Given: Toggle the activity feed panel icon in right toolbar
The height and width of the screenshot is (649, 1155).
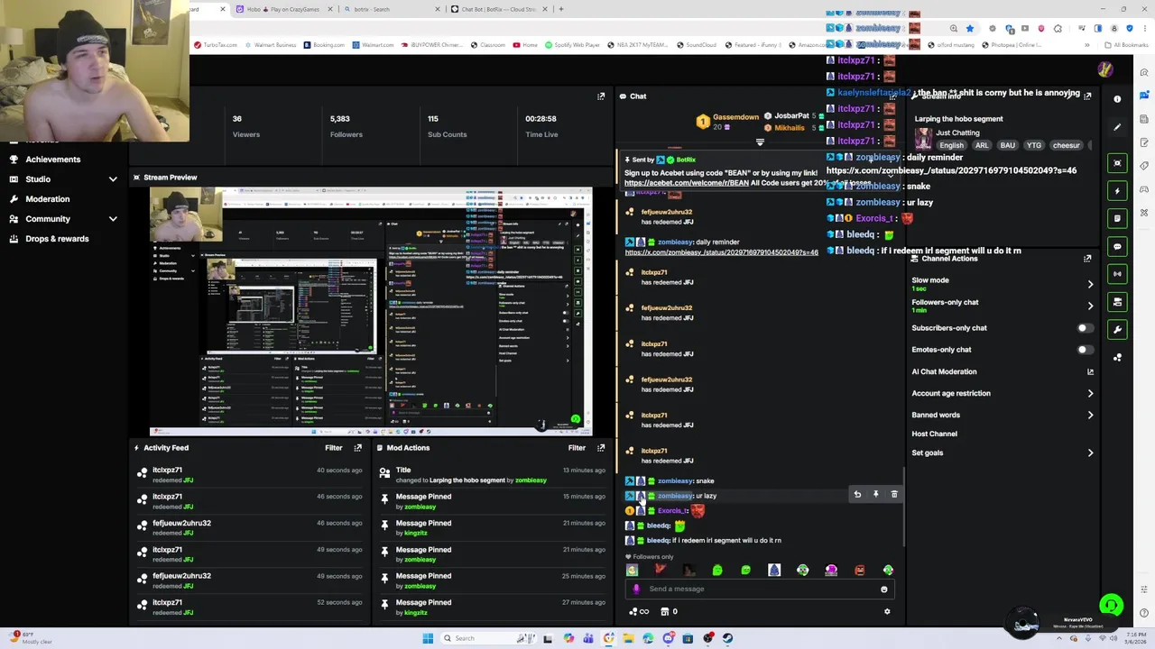Looking at the screenshot, I should (x=1117, y=218).
